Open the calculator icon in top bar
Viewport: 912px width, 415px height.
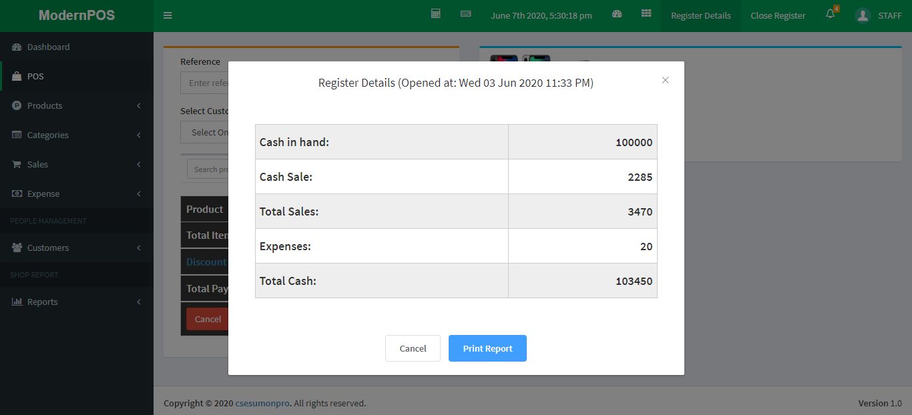click(436, 14)
